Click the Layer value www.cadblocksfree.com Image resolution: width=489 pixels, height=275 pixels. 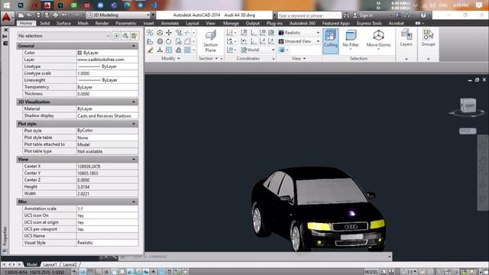(x=107, y=60)
